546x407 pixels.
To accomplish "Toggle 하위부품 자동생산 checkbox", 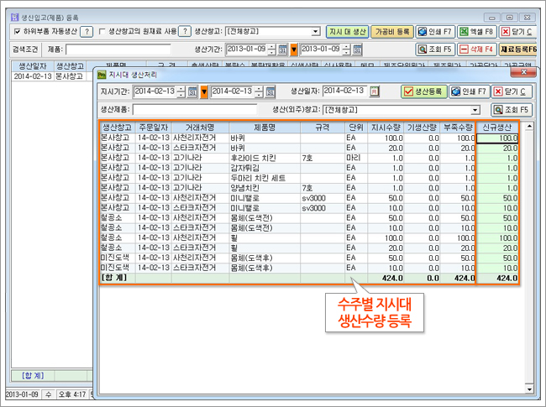I will [17, 32].
